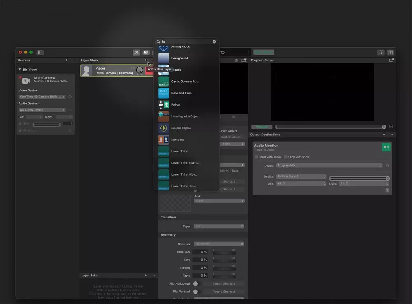Open the Mask None dropdown
Image resolution: width=412 pixels, height=304 pixels.
pyautogui.click(x=219, y=201)
